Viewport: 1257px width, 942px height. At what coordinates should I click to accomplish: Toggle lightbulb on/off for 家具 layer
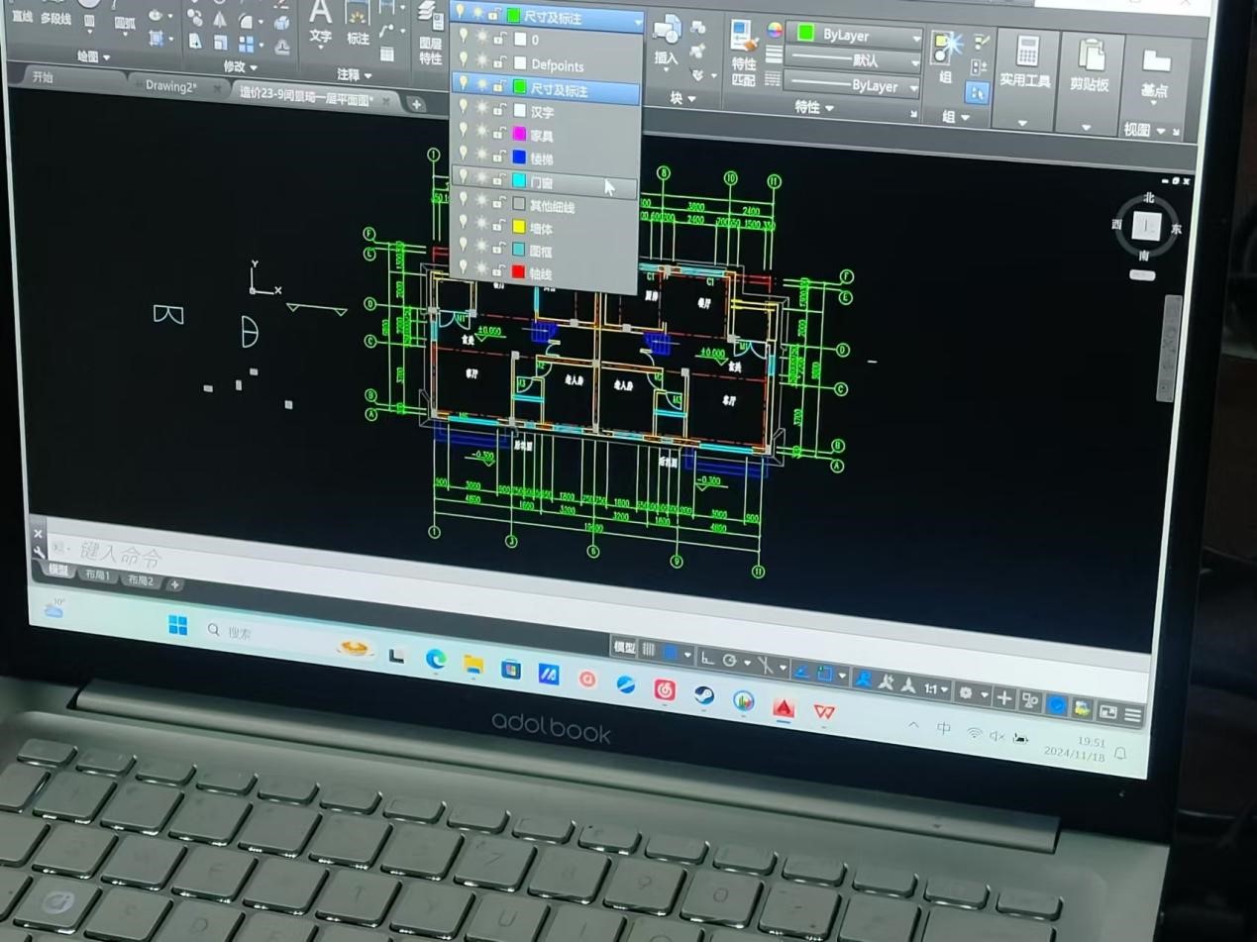point(462,130)
